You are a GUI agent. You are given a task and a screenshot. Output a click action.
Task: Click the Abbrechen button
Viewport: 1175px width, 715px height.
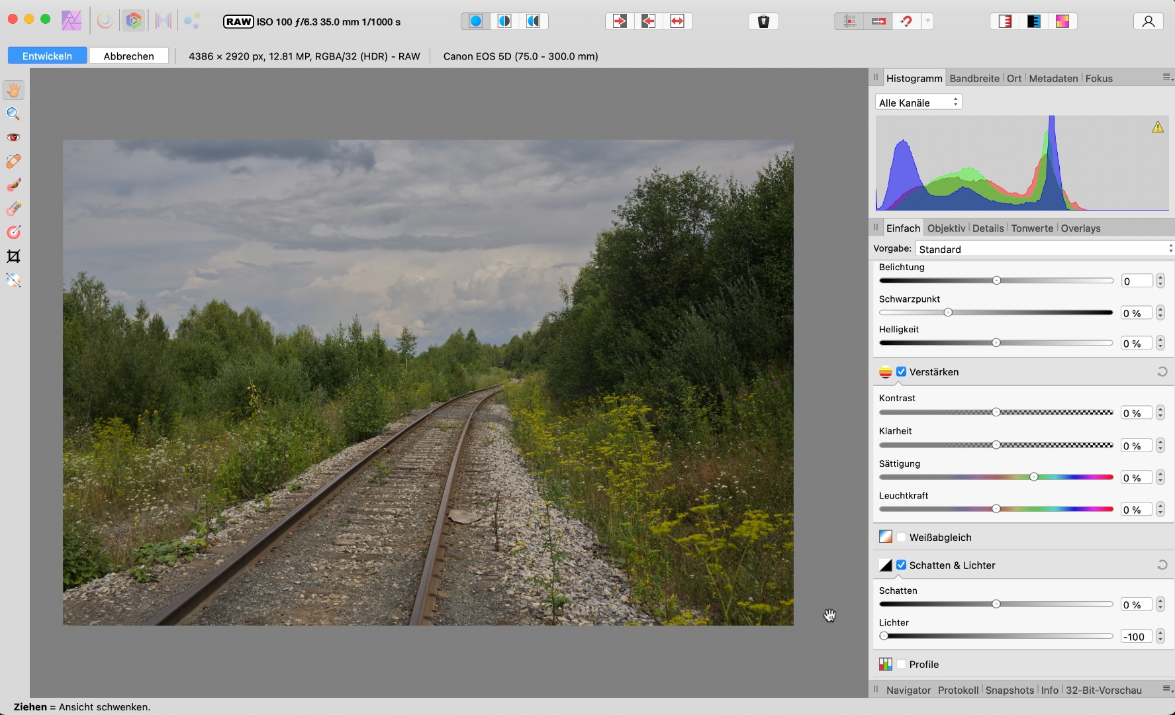(129, 56)
